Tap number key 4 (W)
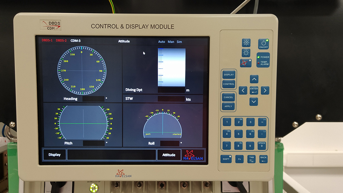Screen dimensions: 343x193 point(227,134)
